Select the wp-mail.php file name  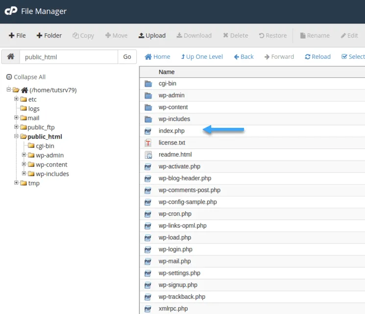[x=174, y=261]
